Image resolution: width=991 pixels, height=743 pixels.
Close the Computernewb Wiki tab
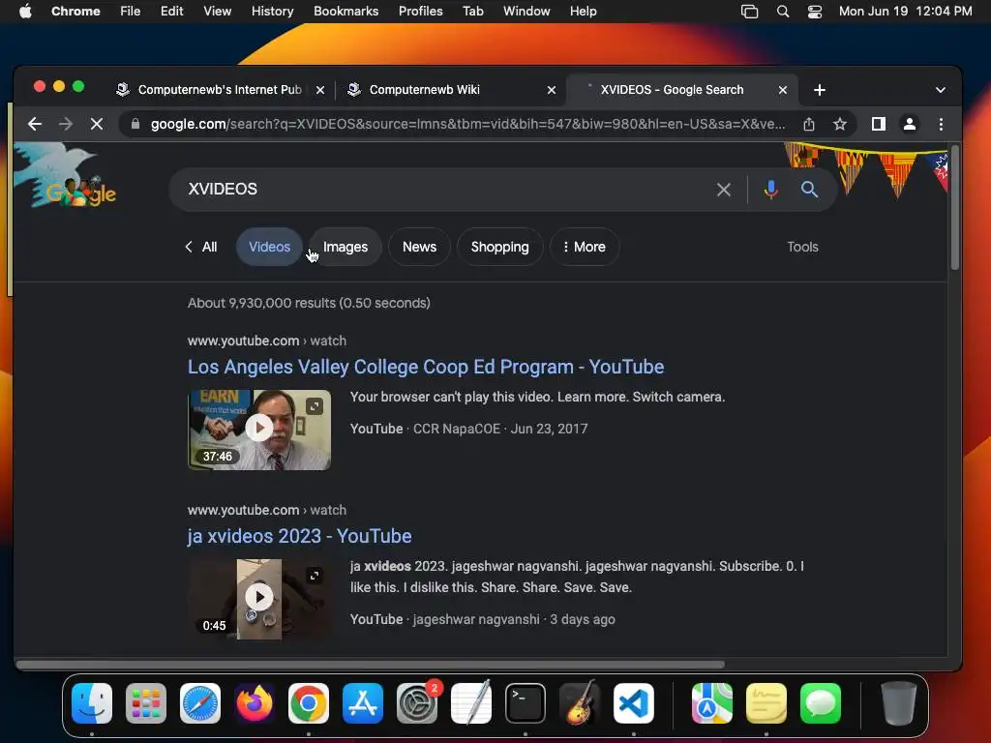(551, 90)
